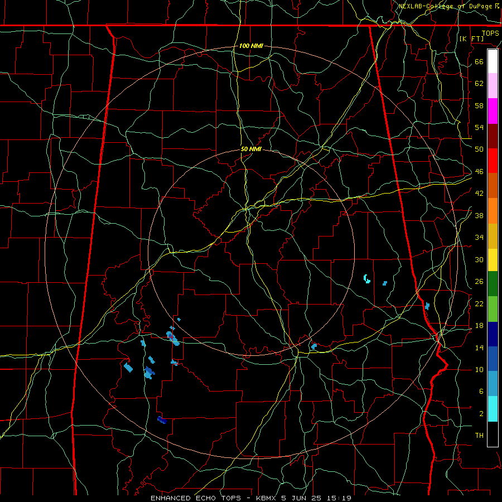Image resolution: width=502 pixels, height=502 pixels.
Task: Click the gold legend color band
Action: click(493, 236)
